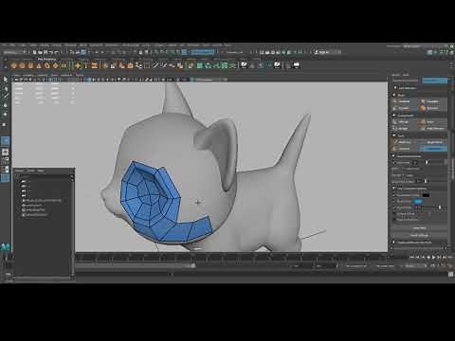Click the go-to-start button in playback controls
This screenshot has width=455, height=341.
click(x=412, y=258)
